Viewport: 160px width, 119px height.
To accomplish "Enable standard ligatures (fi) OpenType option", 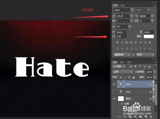I will (x=117, y=49).
